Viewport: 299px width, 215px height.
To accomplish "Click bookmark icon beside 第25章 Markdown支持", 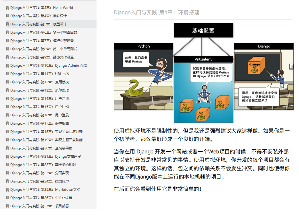I will tap(7, 190).
